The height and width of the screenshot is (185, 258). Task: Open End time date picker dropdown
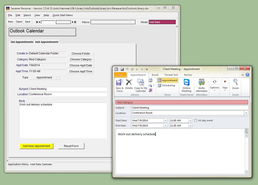tap(166, 126)
